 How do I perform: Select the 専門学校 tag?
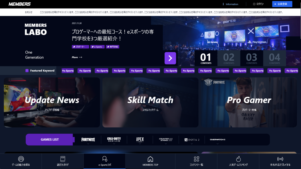pos(112,47)
